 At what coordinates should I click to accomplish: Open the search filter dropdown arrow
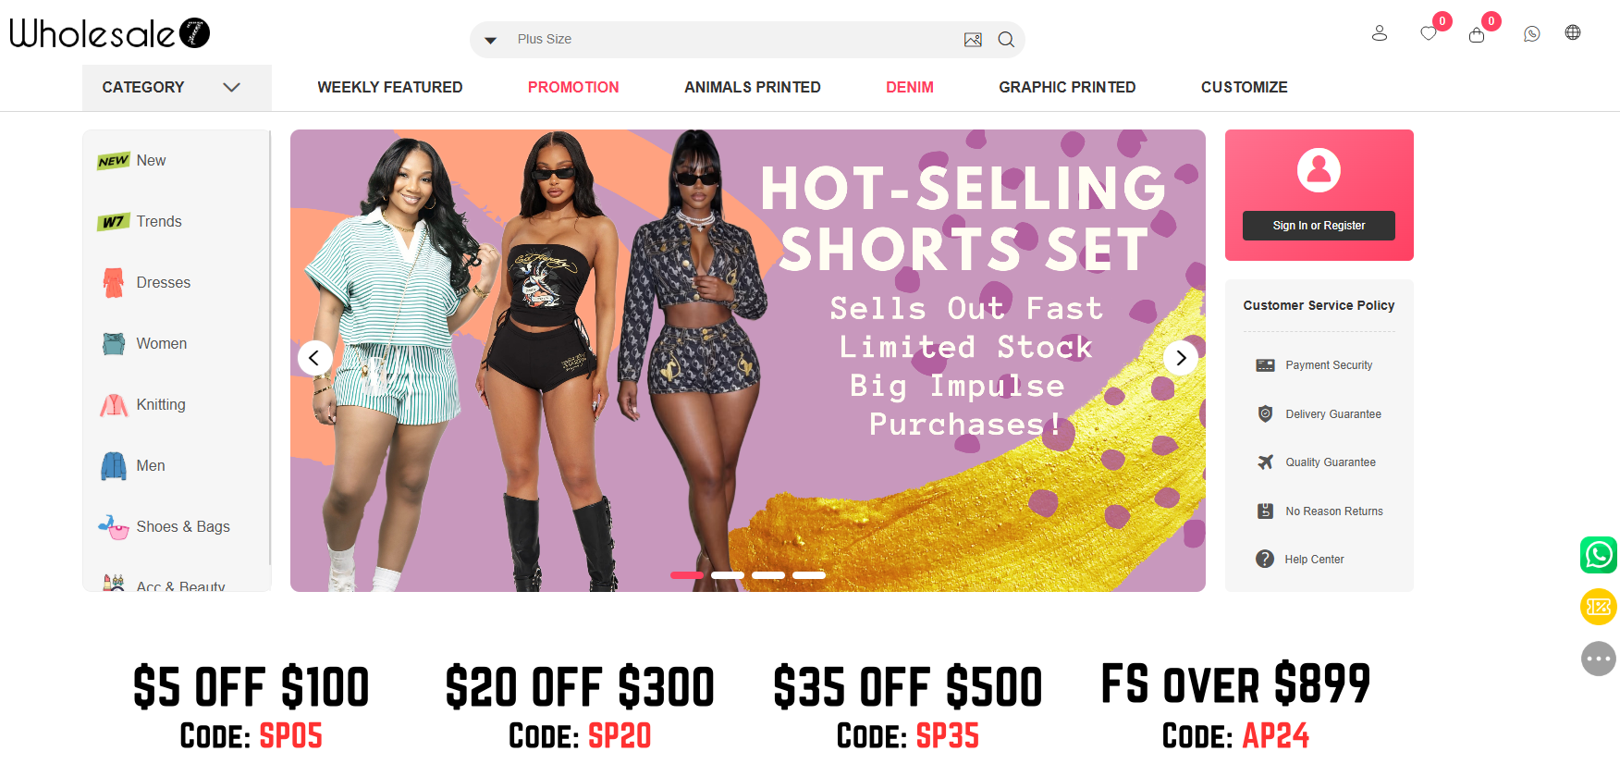491,40
